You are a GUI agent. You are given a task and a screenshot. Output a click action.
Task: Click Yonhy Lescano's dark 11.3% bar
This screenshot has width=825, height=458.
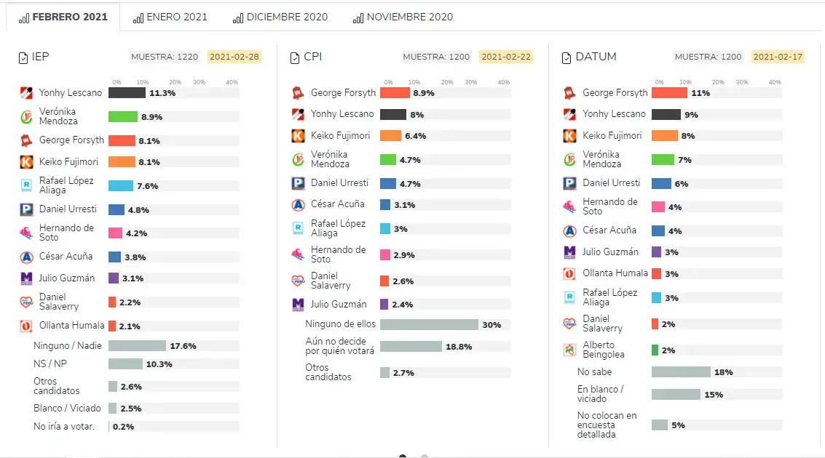(127, 93)
